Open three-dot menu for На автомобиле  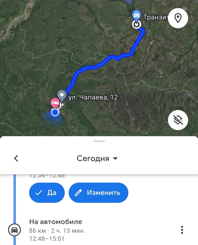pyautogui.click(x=182, y=230)
